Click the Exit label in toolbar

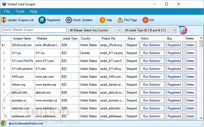[152, 20]
